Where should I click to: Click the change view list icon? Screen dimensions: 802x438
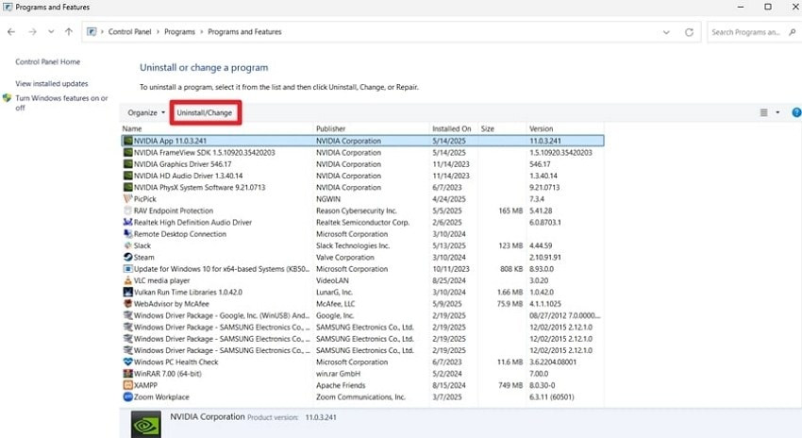coord(763,112)
